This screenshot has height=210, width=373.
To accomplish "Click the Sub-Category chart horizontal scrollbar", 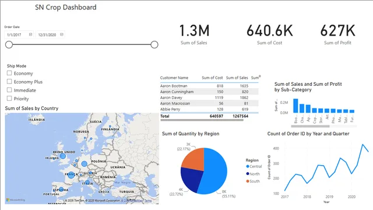I will (310, 126).
